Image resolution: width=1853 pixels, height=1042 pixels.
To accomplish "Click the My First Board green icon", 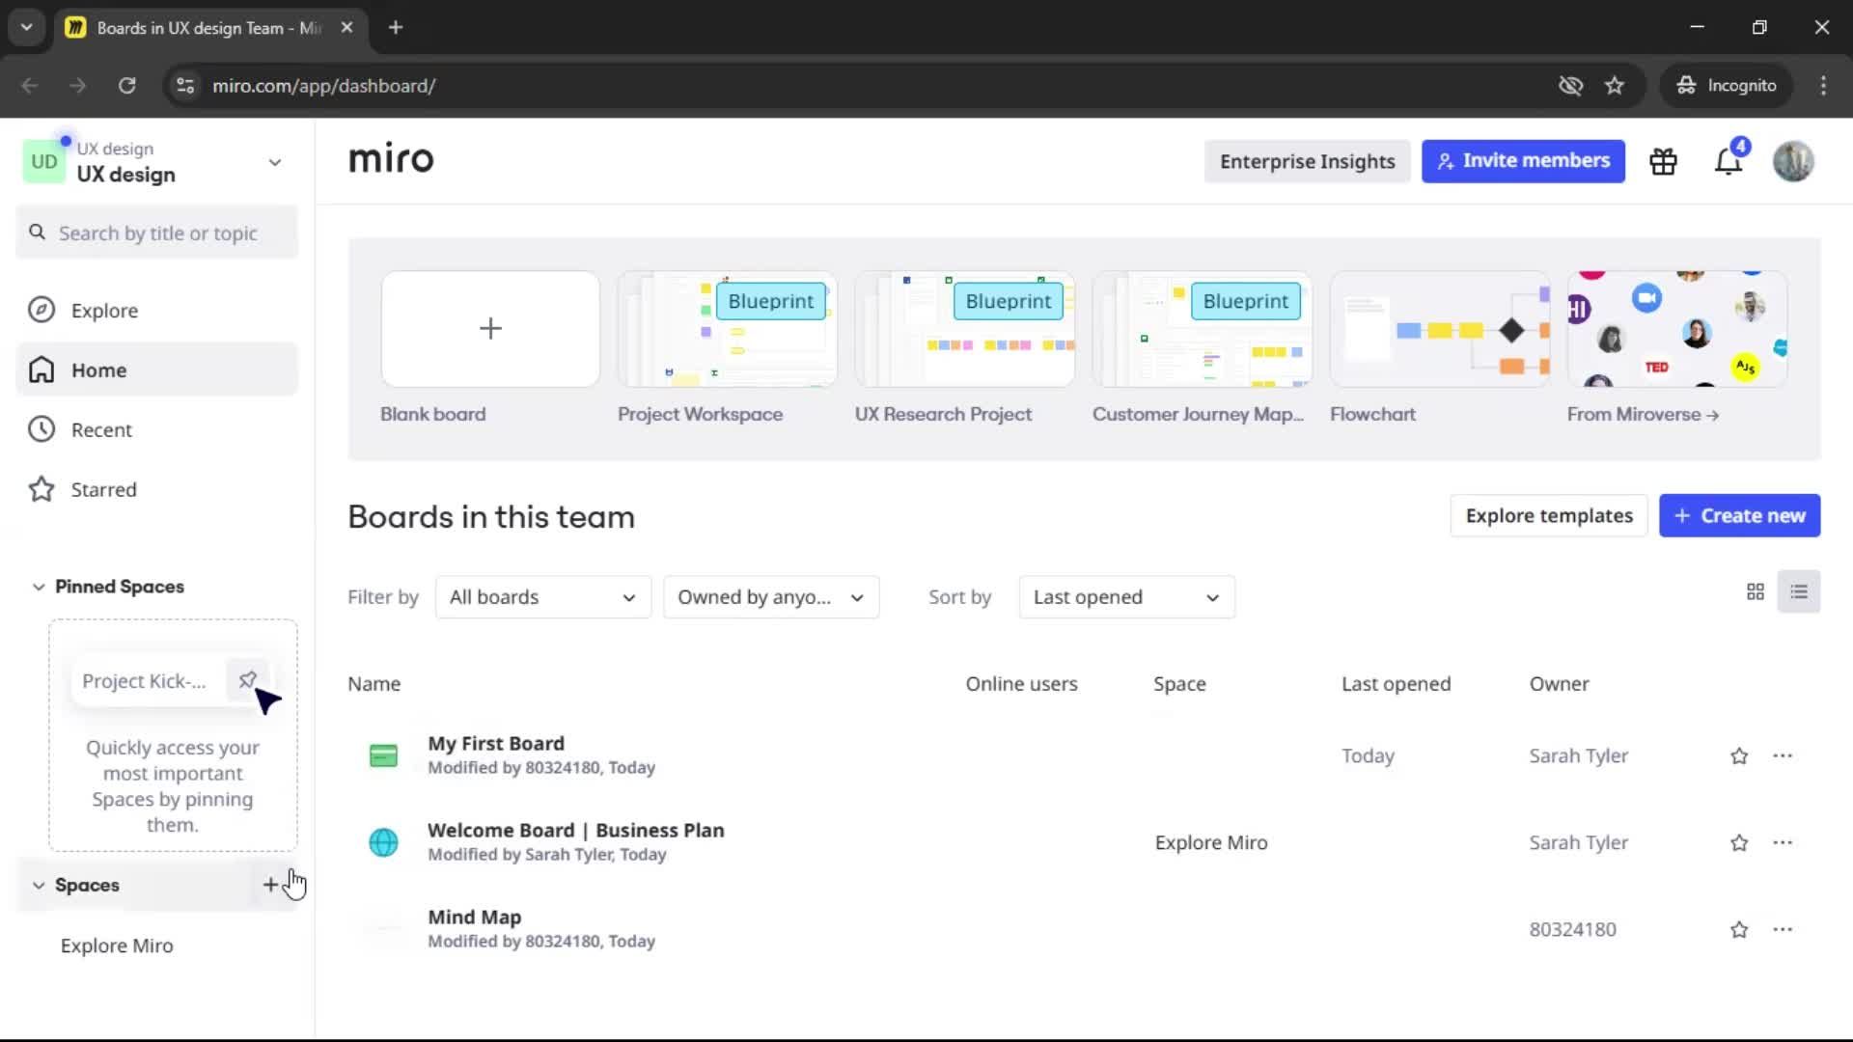I will (383, 755).
